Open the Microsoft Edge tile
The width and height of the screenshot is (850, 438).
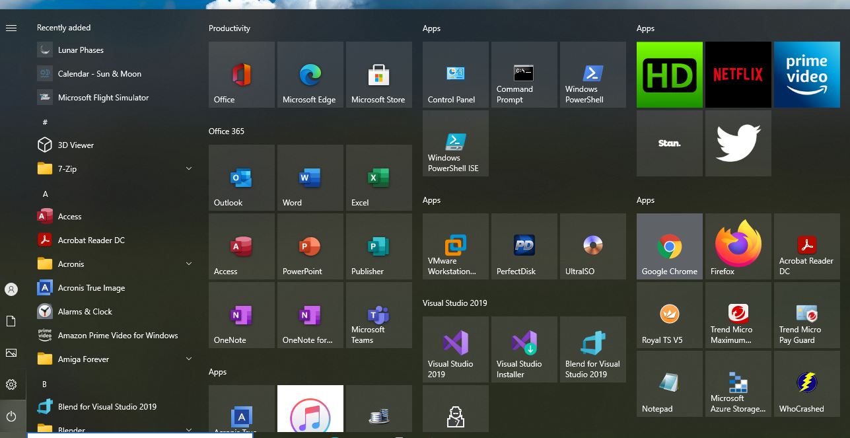[x=310, y=75]
